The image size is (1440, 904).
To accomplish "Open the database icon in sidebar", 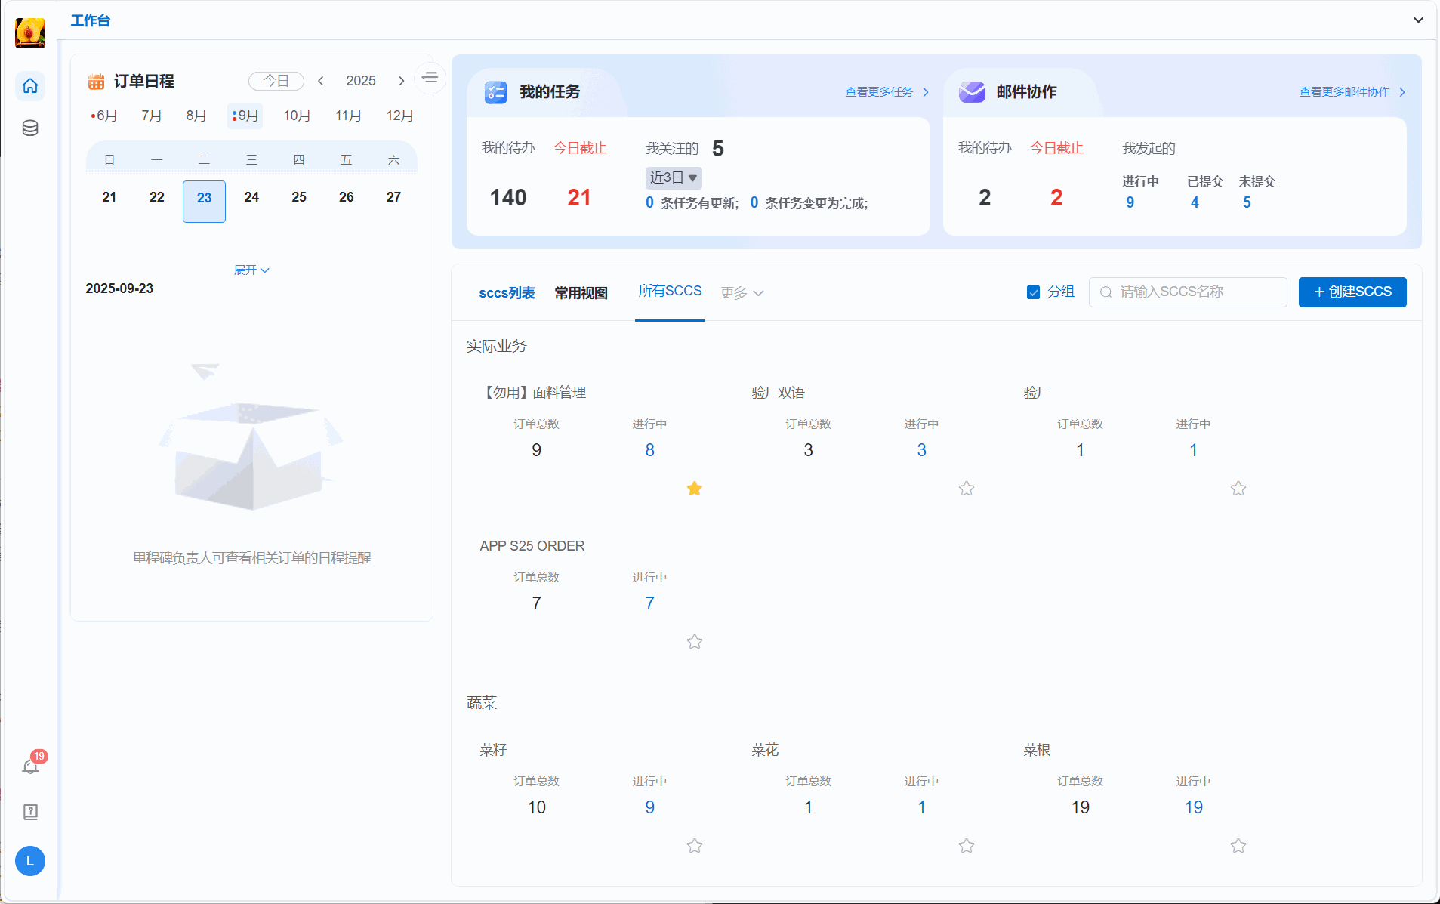I will (x=30, y=128).
